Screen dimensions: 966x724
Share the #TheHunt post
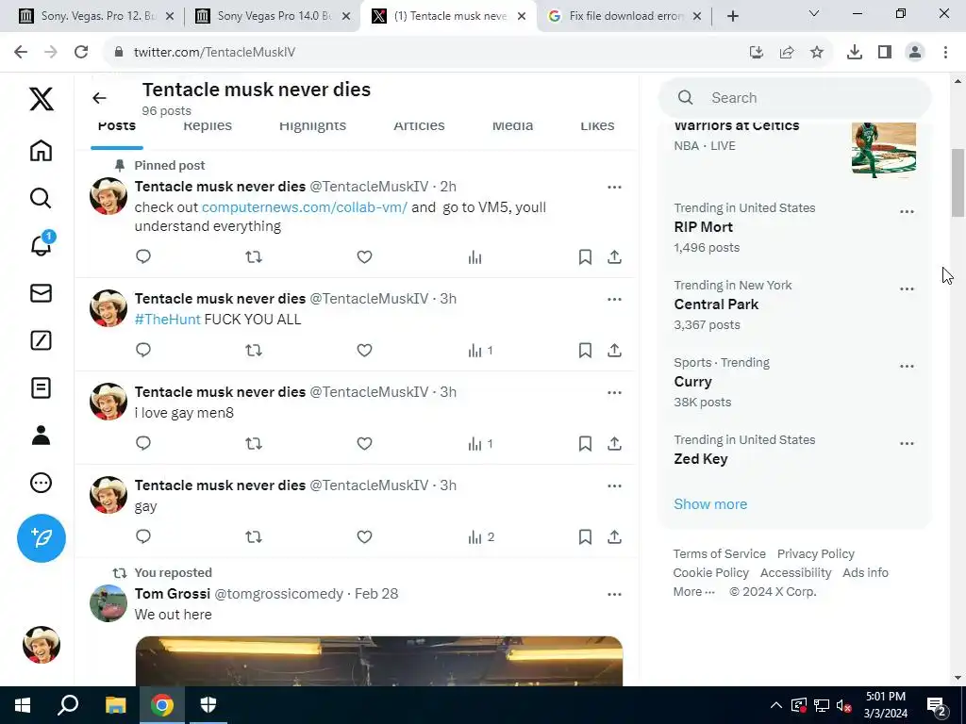[614, 351]
